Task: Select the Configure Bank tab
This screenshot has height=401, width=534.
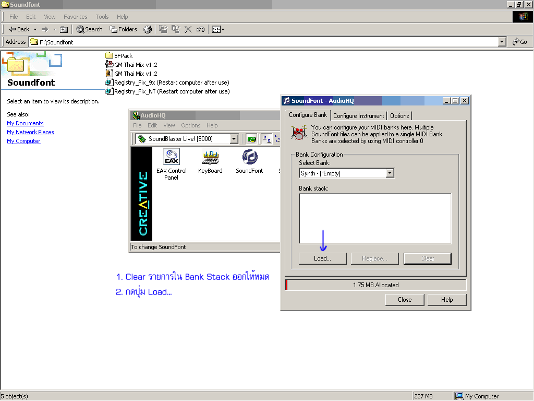Action: (308, 115)
